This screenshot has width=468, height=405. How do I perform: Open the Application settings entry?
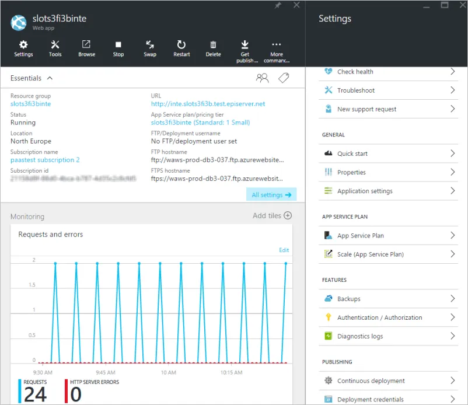click(x=388, y=191)
